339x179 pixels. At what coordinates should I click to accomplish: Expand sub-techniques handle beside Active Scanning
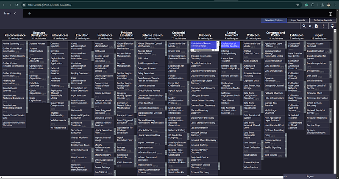27,44
